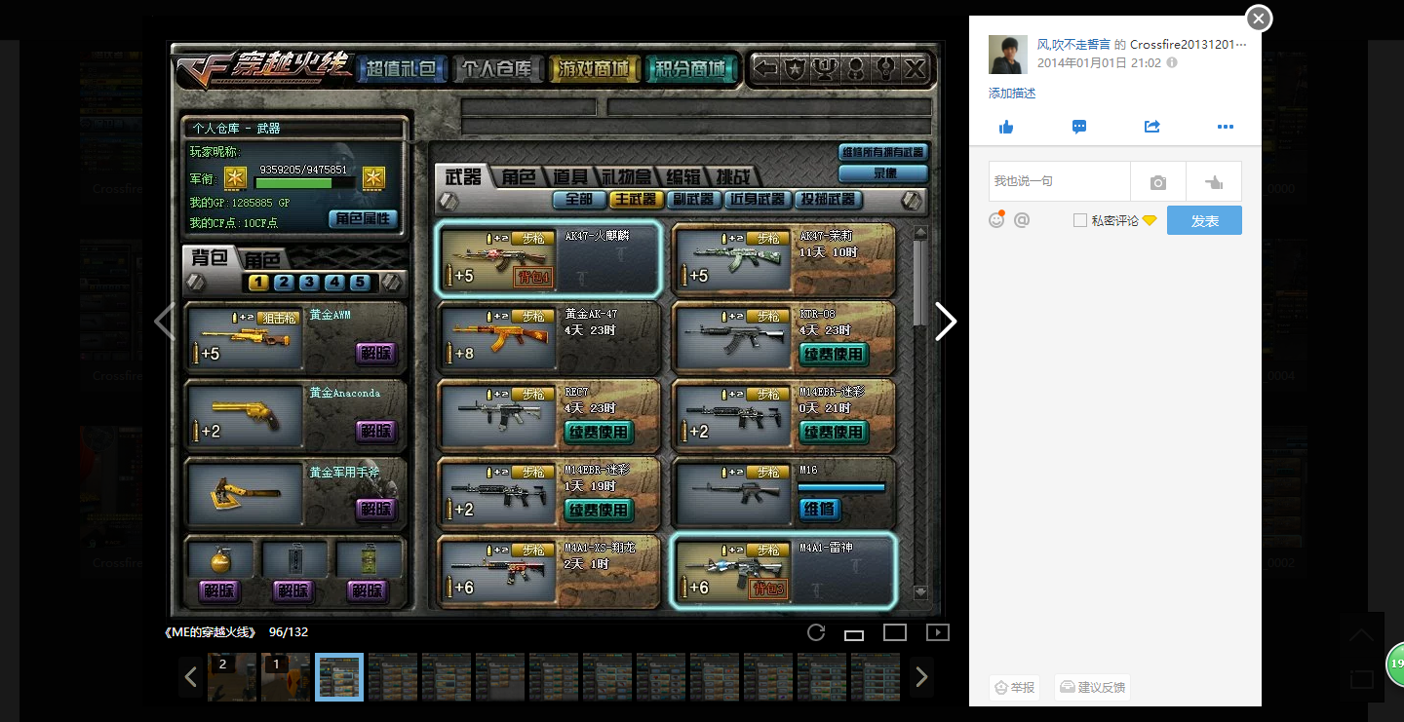
Task: Enable the 私密评论 checkbox
Action: (x=1080, y=221)
